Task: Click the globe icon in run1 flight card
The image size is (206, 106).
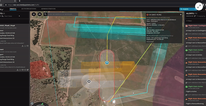Action: tap(27, 70)
